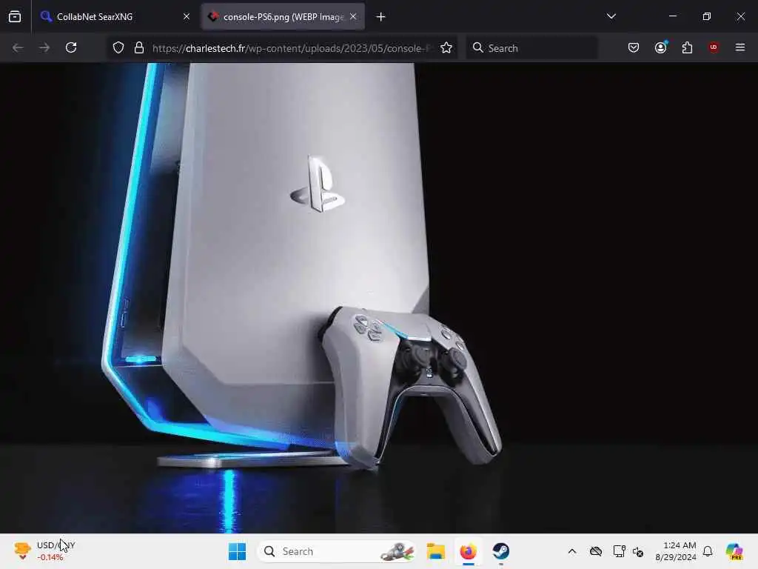Viewport: 758px width, 569px height.
Task: Open Firefox account menu
Action: 660,48
